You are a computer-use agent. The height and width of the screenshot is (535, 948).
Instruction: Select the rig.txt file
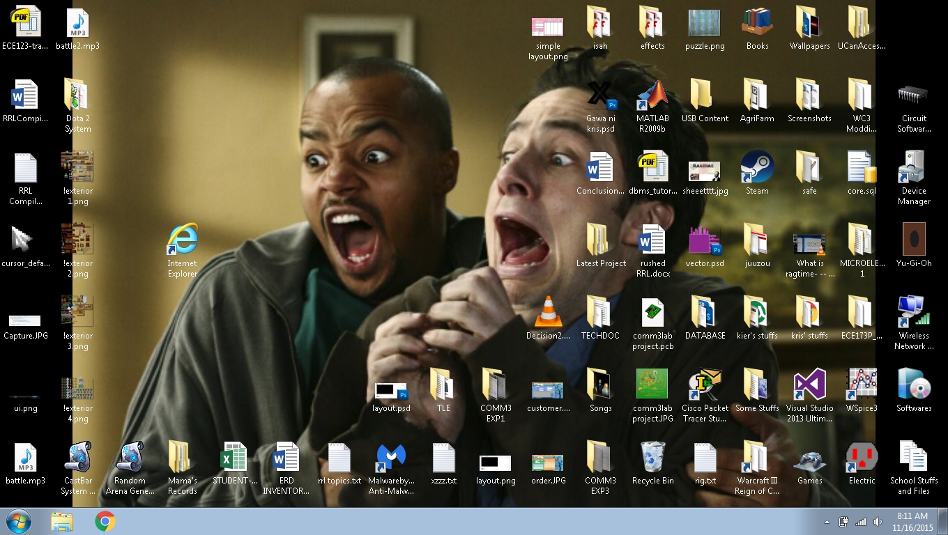point(705,458)
